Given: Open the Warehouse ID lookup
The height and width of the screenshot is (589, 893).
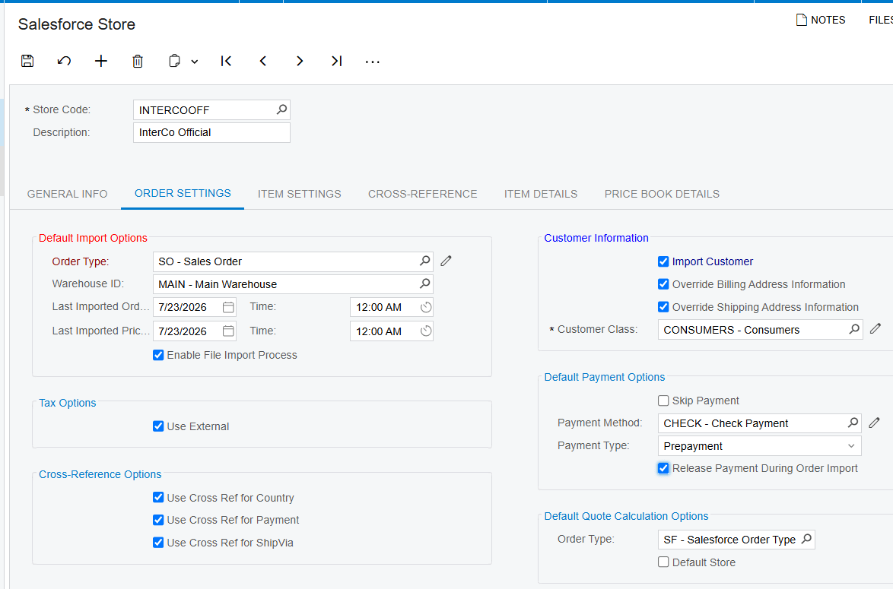Looking at the screenshot, I should [x=425, y=283].
